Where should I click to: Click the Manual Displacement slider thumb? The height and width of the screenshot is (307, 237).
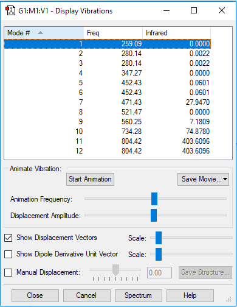pos(115,270)
